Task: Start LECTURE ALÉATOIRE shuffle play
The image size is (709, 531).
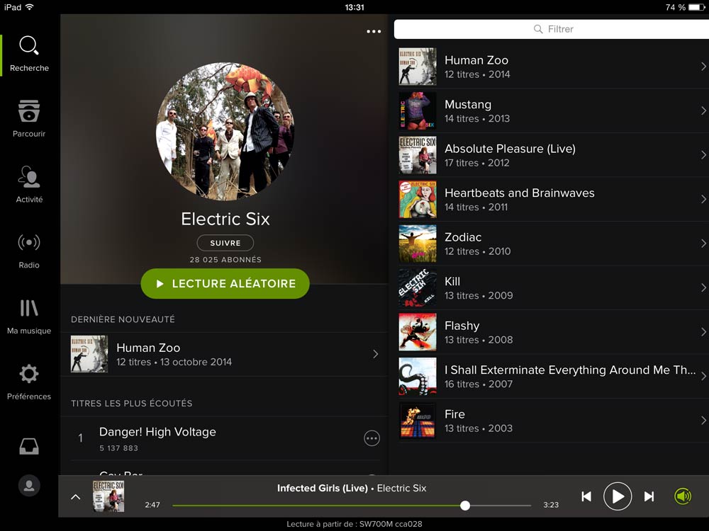Action: pyautogui.click(x=225, y=284)
